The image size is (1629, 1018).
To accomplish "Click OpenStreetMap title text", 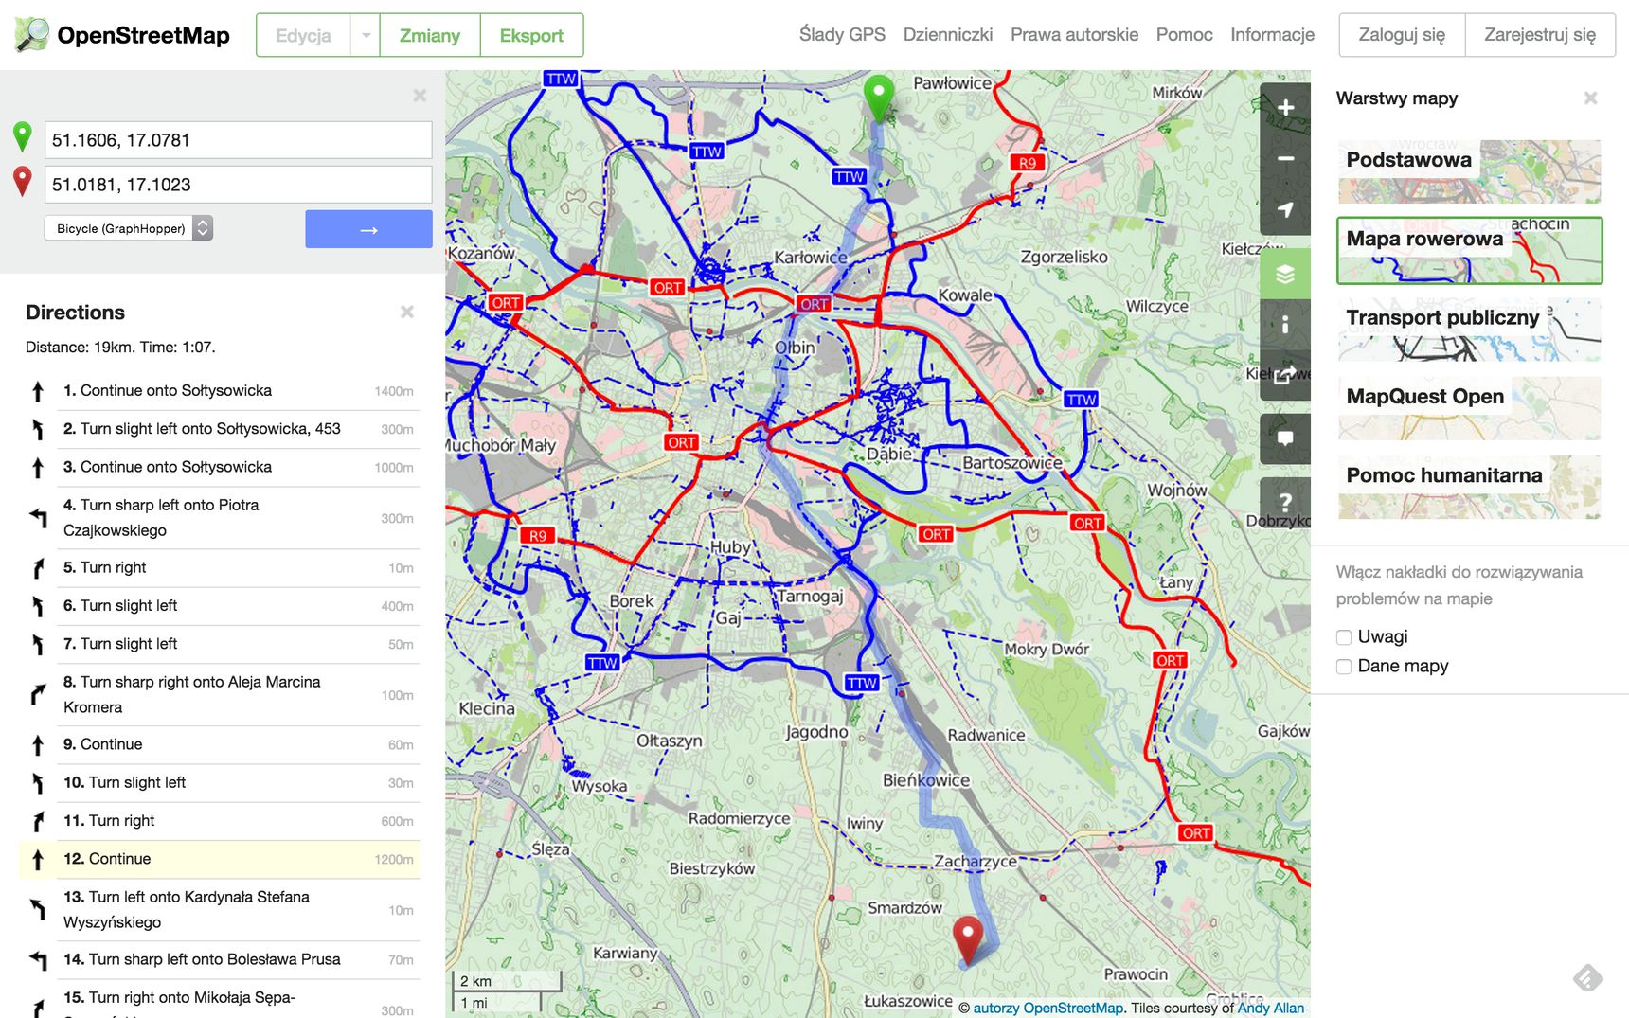I will coord(143,36).
